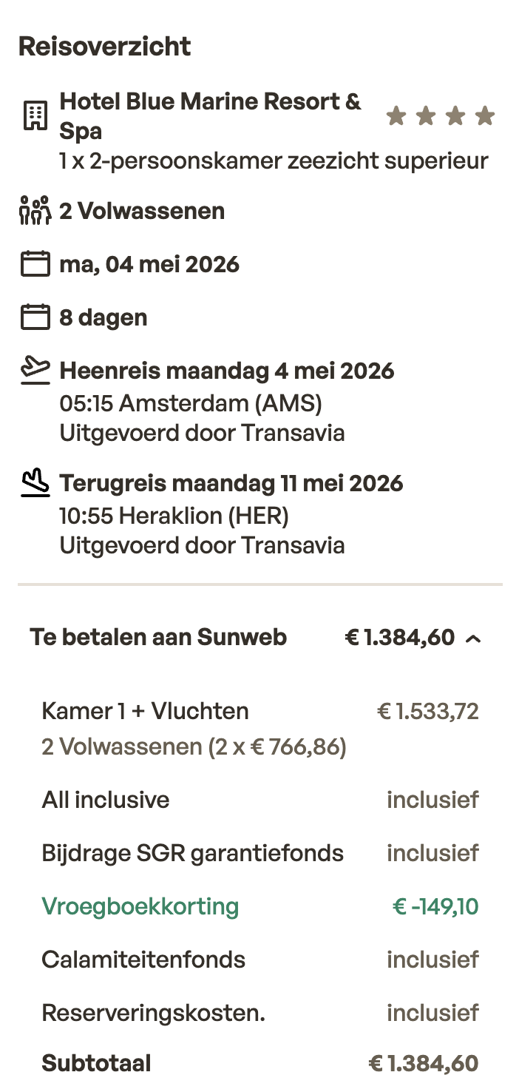This screenshot has height=1092, width=519.
Task: Click the All inclusive line item
Action: tap(106, 799)
